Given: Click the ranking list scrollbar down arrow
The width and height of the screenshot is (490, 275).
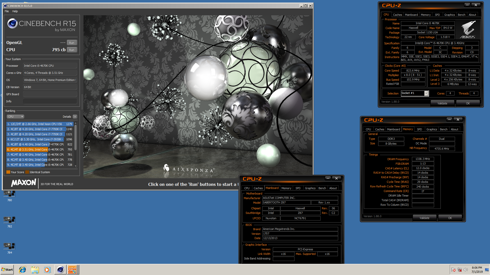Looking at the screenshot, I should [76, 166].
